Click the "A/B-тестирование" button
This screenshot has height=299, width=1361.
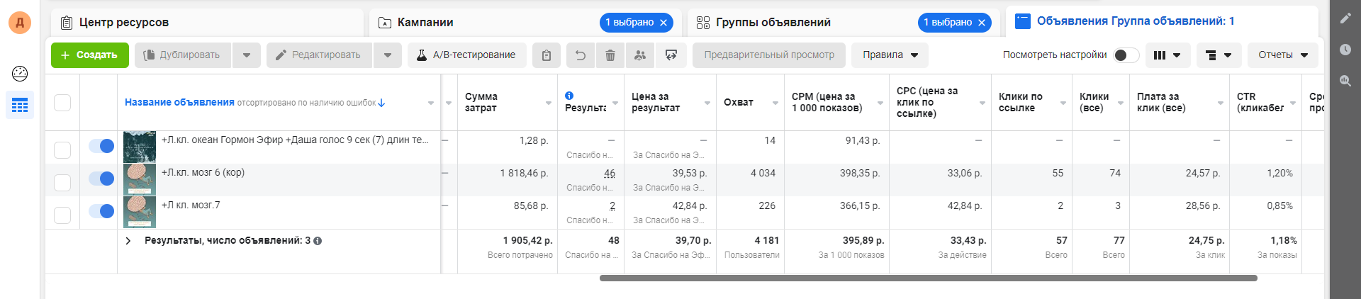tap(466, 55)
